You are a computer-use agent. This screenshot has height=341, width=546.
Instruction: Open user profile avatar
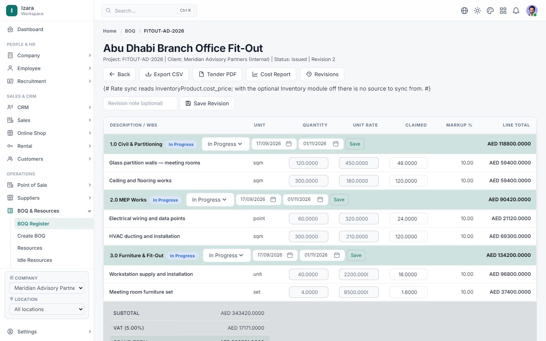click(x=532, y=11)
